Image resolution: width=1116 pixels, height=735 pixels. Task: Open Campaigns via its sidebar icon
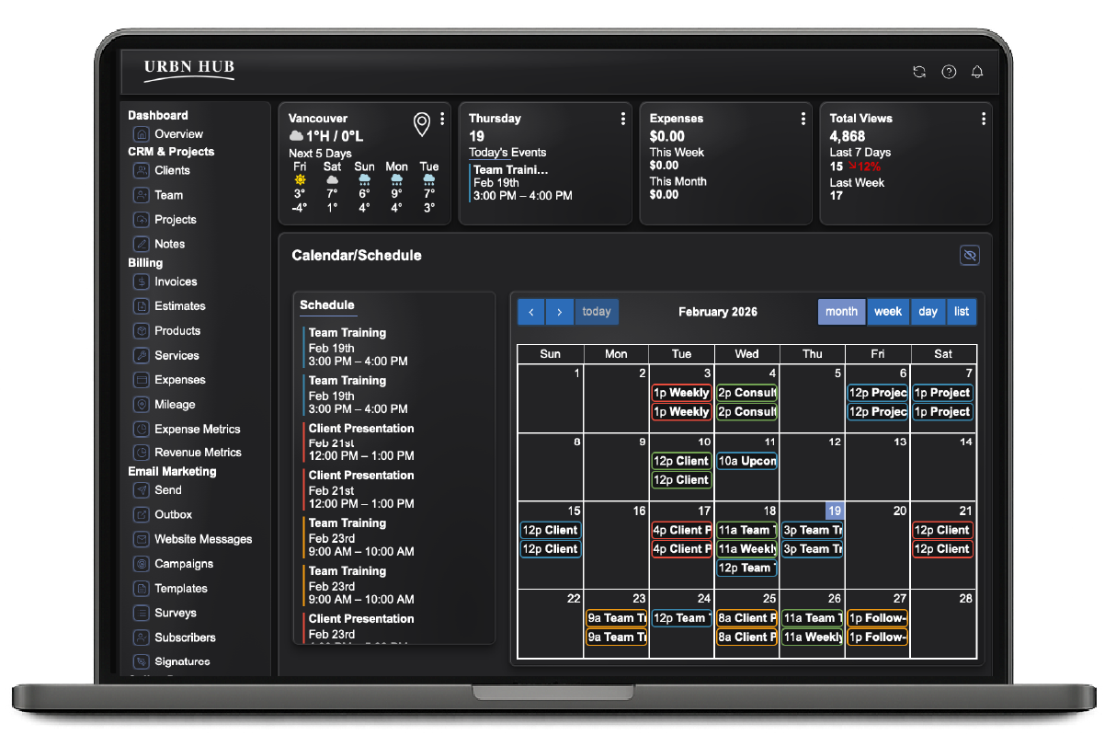(x=141, y=564)
